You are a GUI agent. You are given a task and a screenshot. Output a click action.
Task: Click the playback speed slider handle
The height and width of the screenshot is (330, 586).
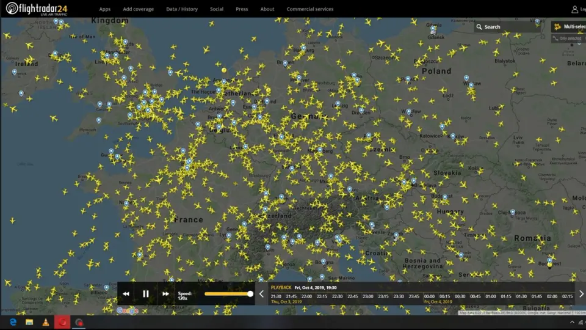click(250, 294)
